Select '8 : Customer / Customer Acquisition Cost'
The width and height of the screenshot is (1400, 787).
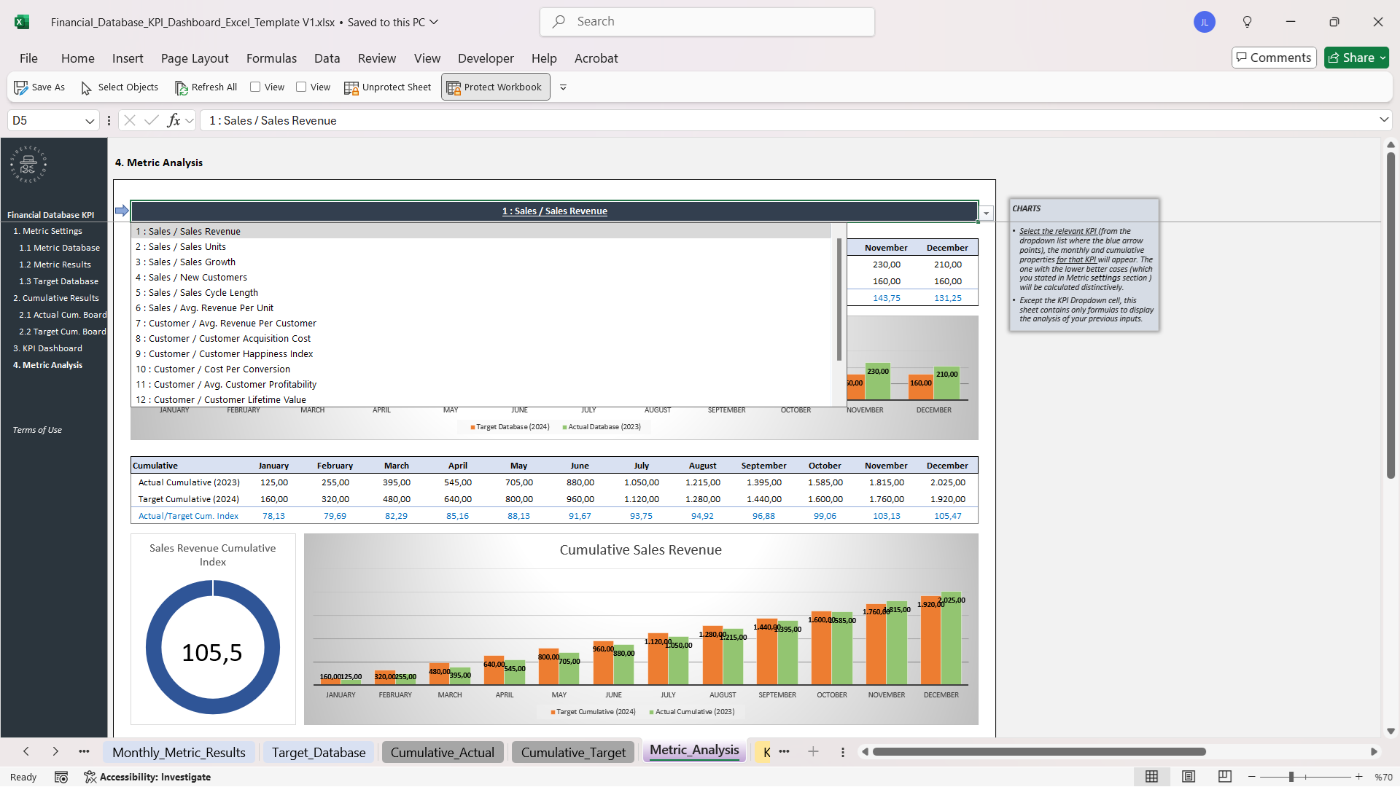(x=481, y=339)
